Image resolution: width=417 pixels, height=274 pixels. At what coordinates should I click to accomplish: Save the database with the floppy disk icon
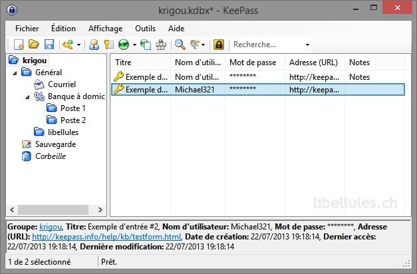coord(49,45)
